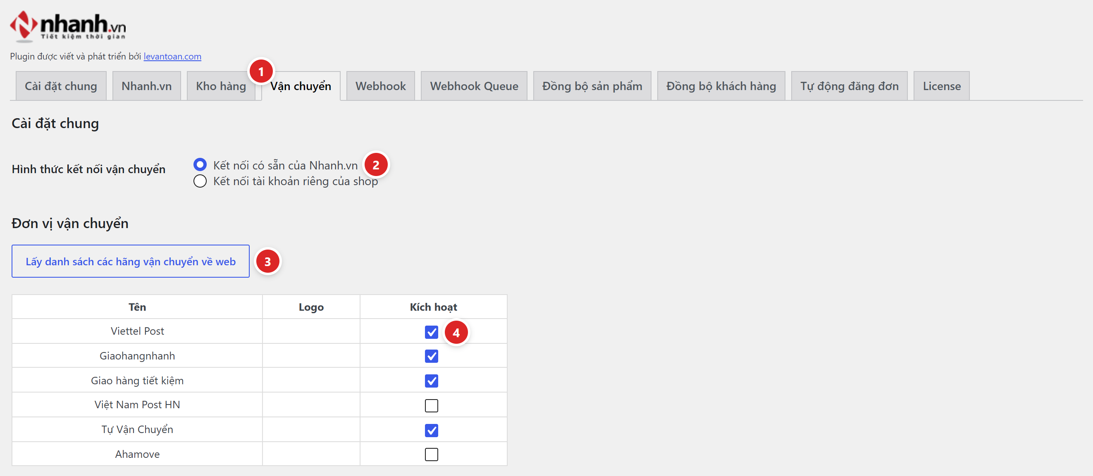This screenshot has width=1093, height=476.
Task: Enable the Việt Nam Post HN checkbox
Action: tap(431, 405)
